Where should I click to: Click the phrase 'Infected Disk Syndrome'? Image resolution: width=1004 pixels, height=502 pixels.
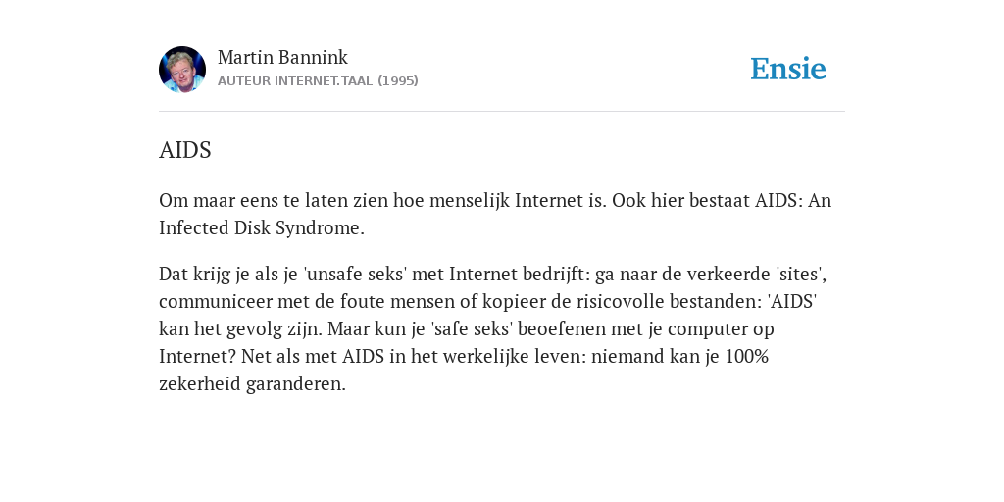(260, 227)
